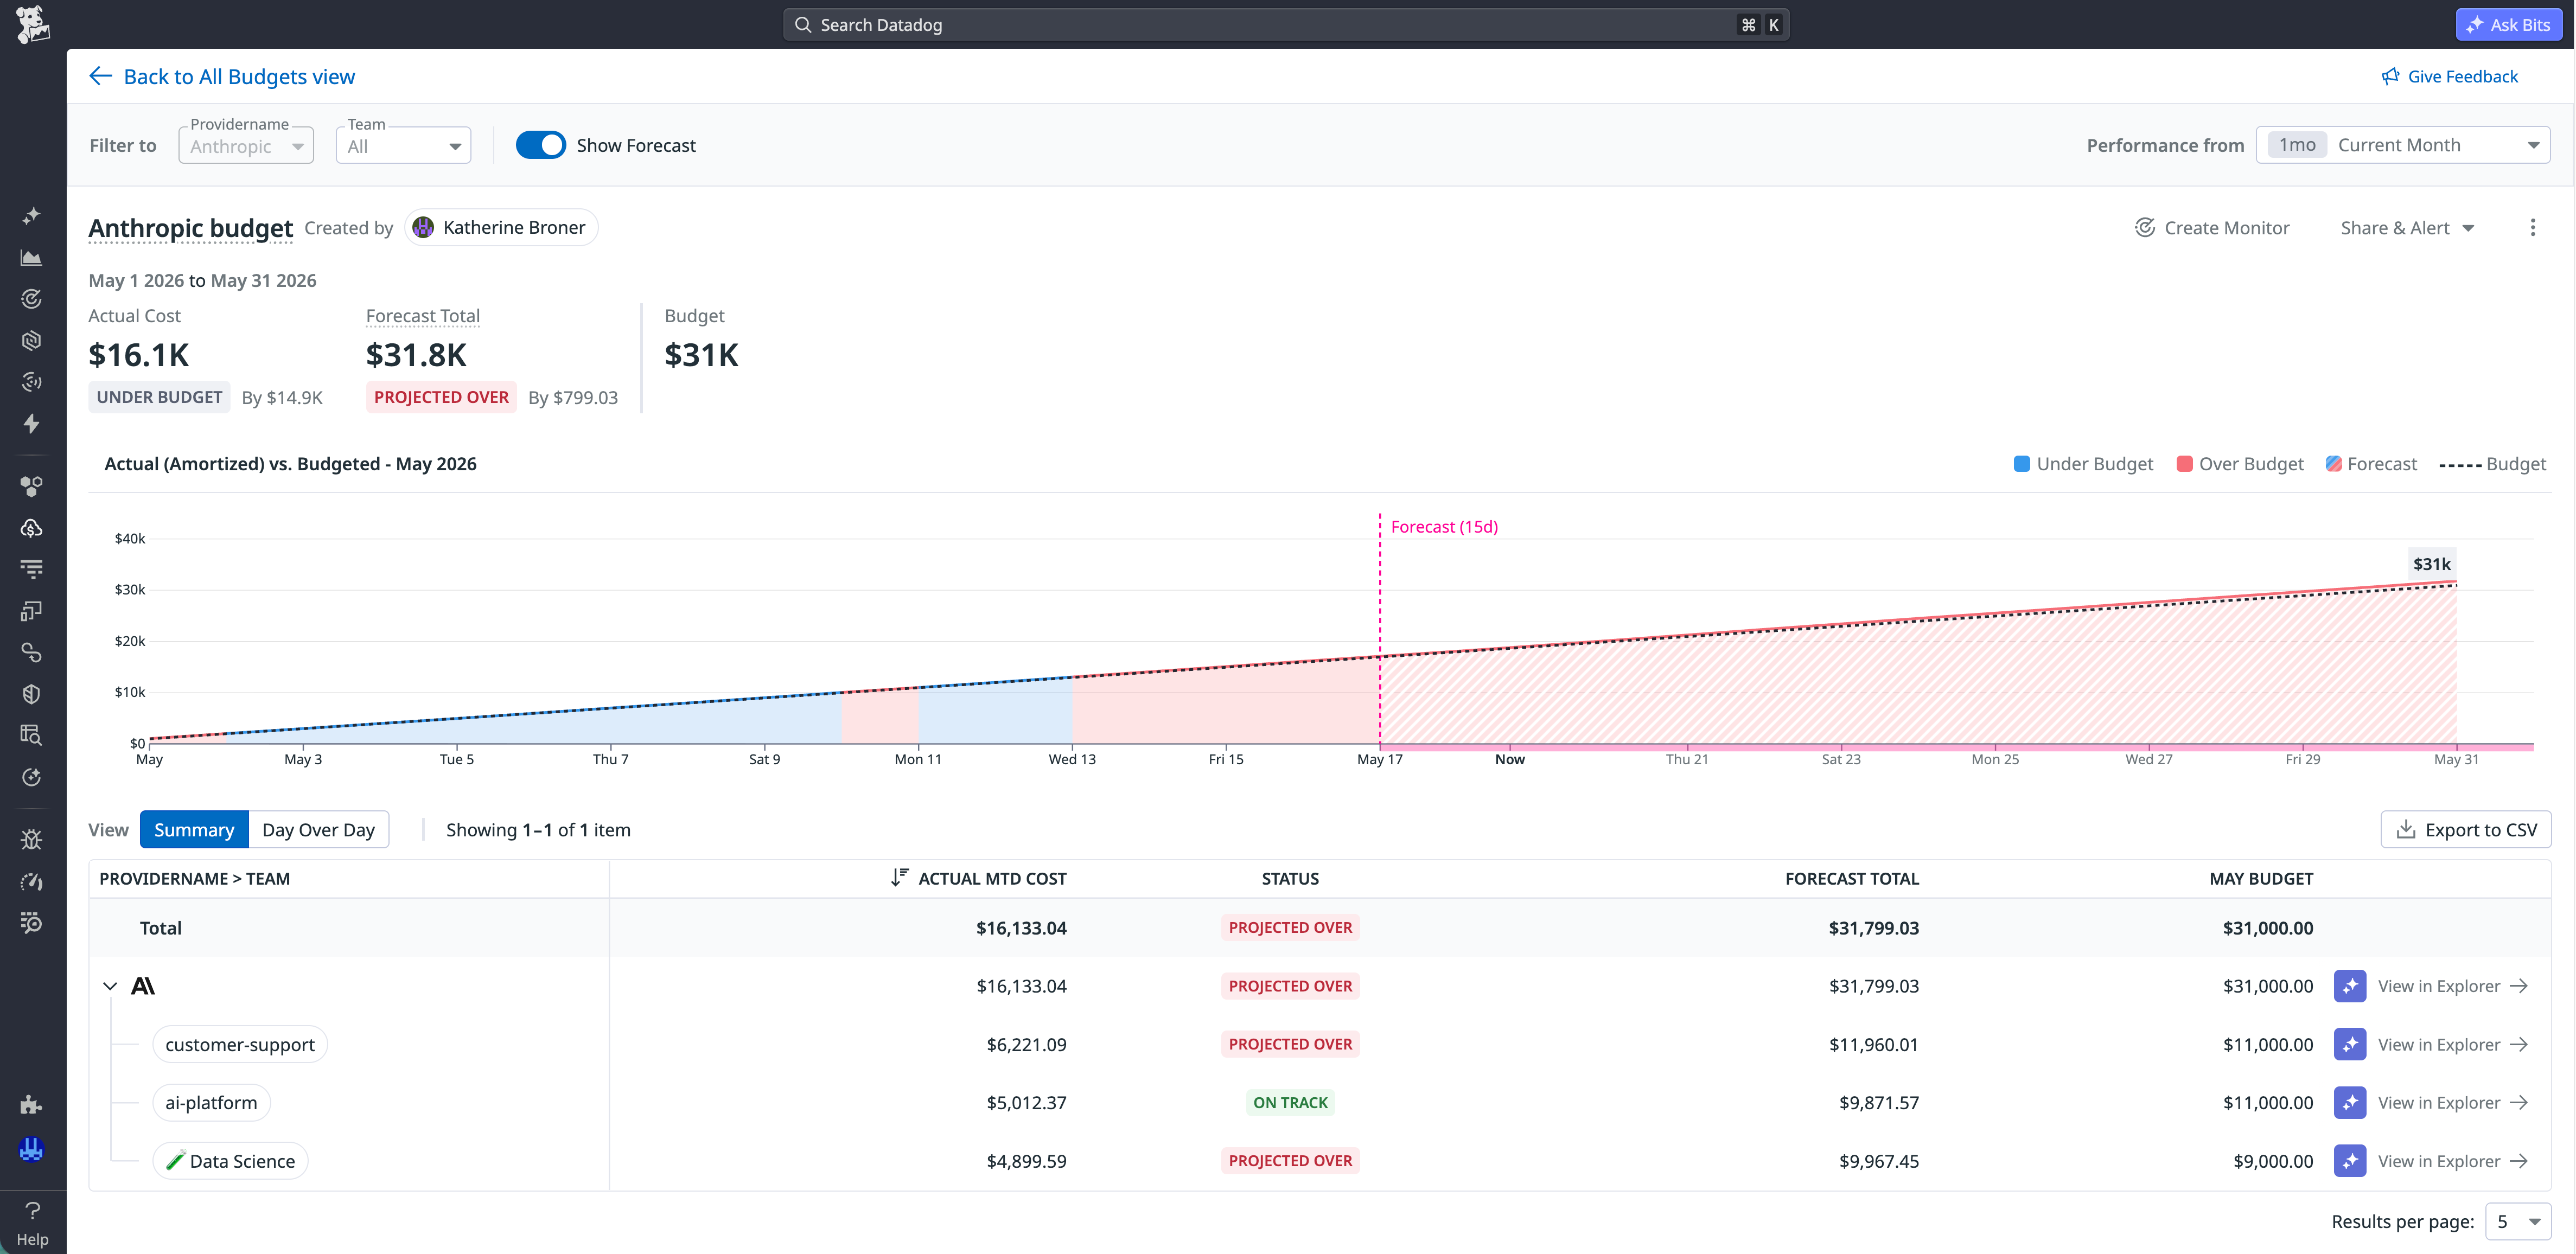Open Help from the sidebar
Screen dimensions: 2576x1254
click(32, 1223)
